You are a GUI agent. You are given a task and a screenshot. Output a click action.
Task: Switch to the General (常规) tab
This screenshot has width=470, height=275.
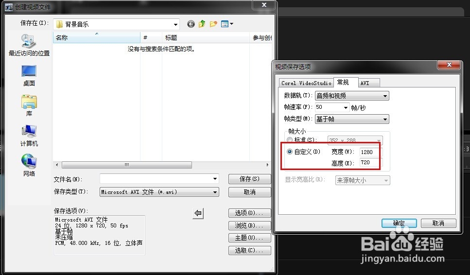[346, 83]
